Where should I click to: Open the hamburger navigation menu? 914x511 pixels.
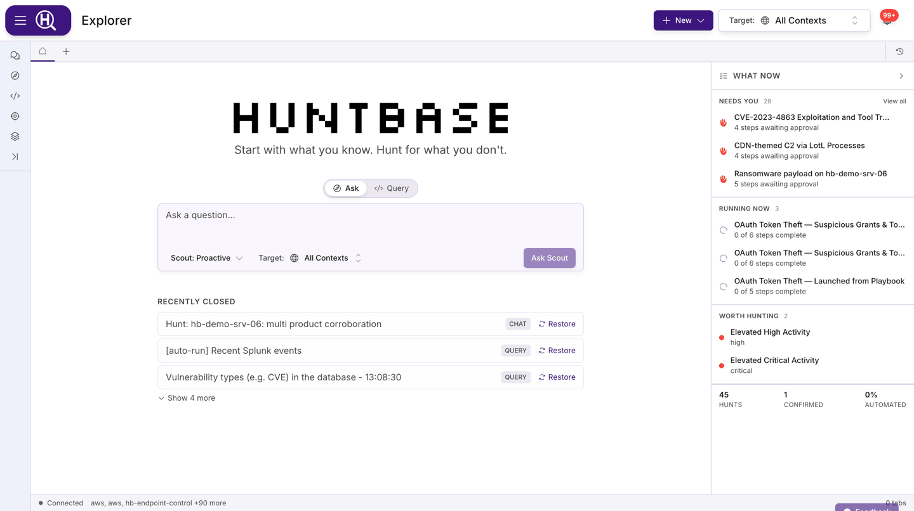pos(20,20)
